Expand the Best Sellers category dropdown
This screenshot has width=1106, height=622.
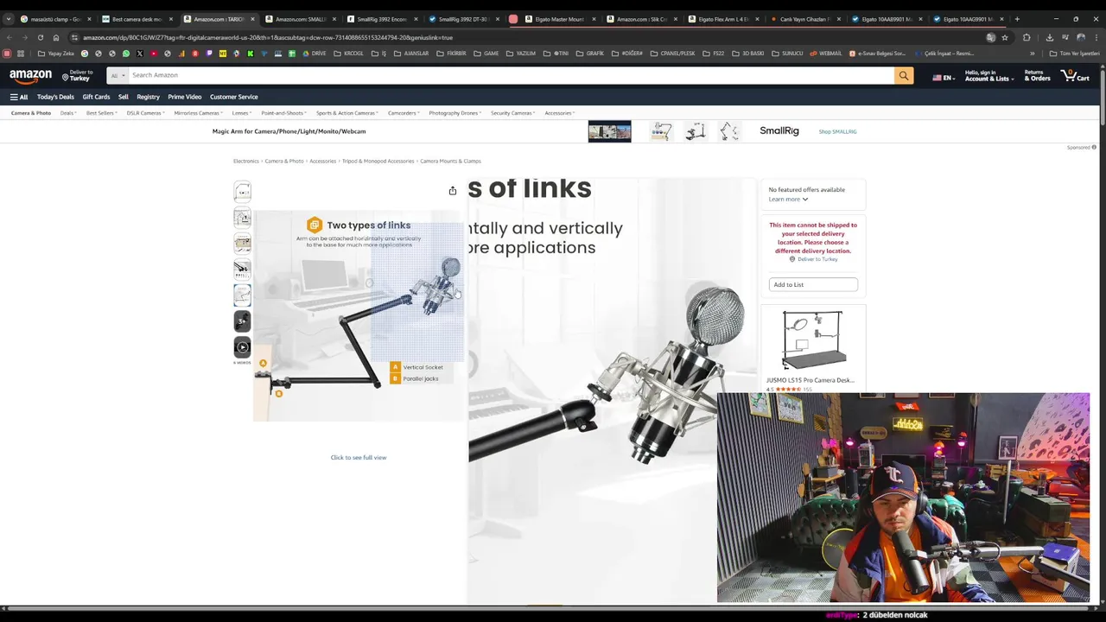click(x=101, y=113)
